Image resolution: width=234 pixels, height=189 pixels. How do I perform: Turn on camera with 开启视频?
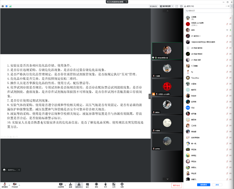(15, 185)
